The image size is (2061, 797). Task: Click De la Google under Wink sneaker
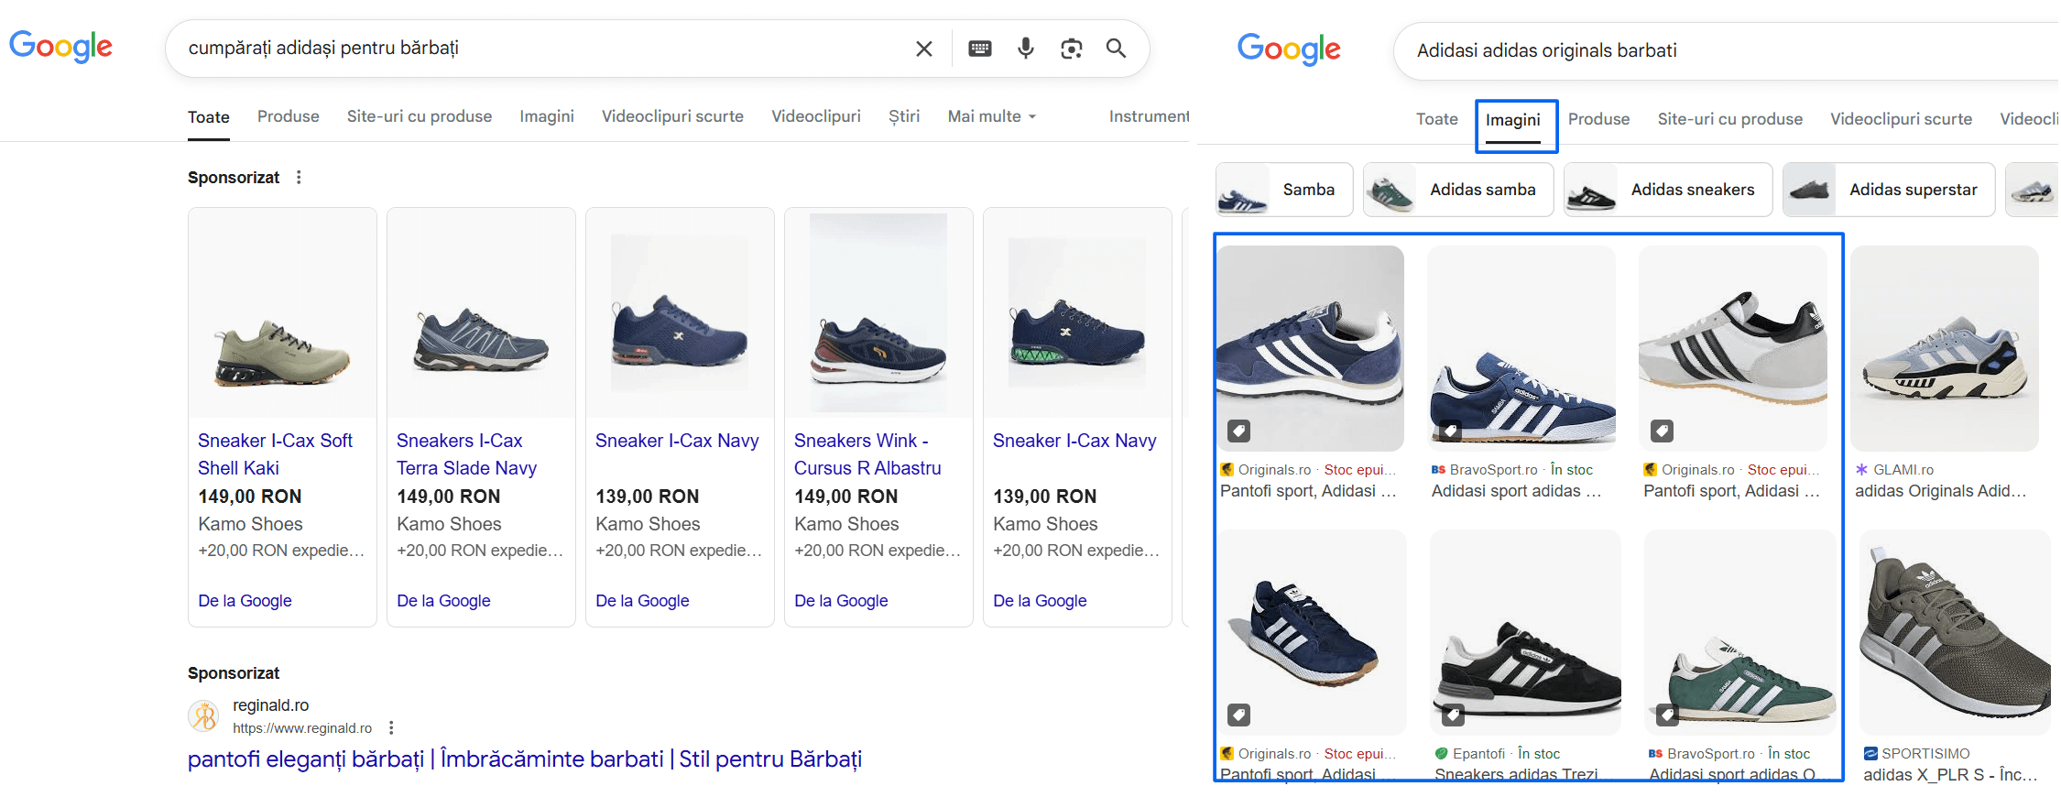841,601
